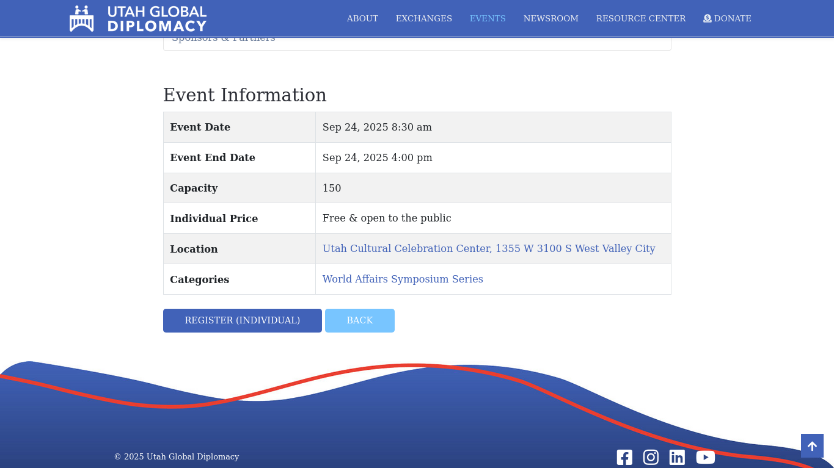Select 'Free & open to the public' text
834x468 pixels.
tap(387, 218)
